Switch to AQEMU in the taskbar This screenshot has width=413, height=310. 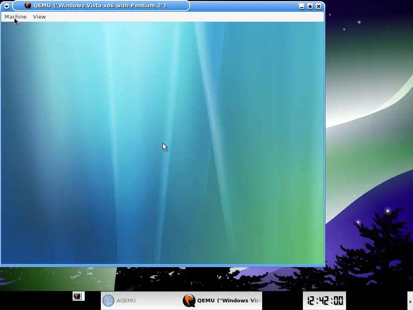[141, 300]
